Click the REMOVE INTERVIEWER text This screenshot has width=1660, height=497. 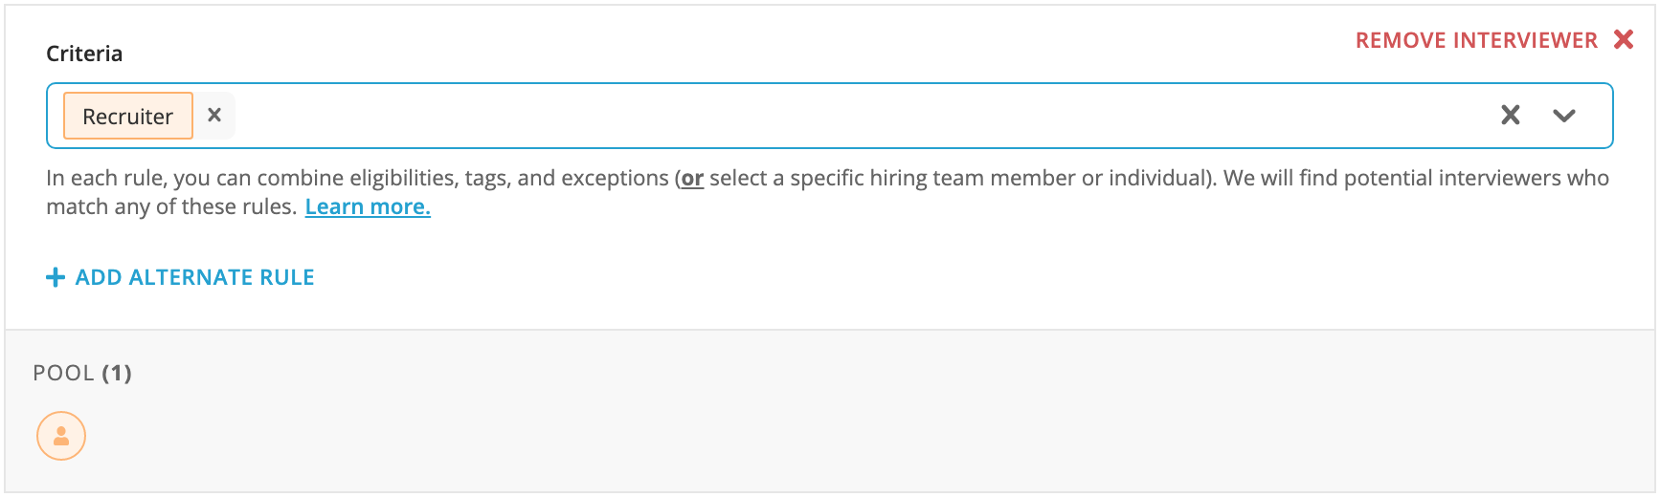[1476, 40]
